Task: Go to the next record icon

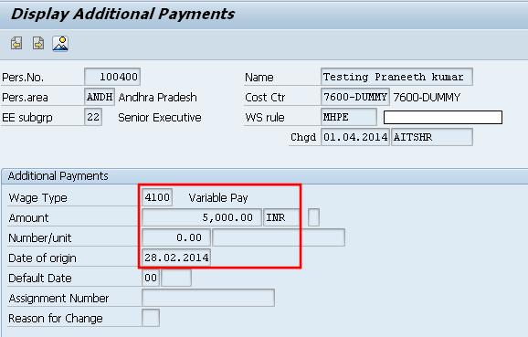Action: (x=38, y=44)
